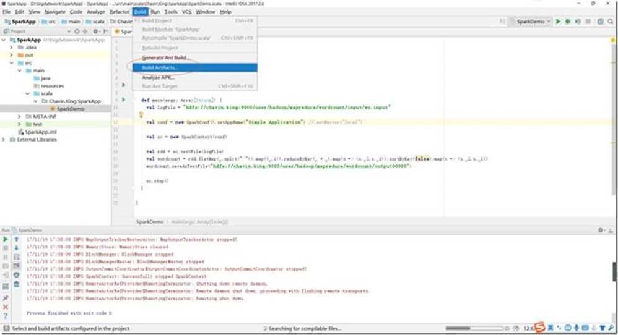Choose Analyze APK... menu entry

[x=194, y=77]
